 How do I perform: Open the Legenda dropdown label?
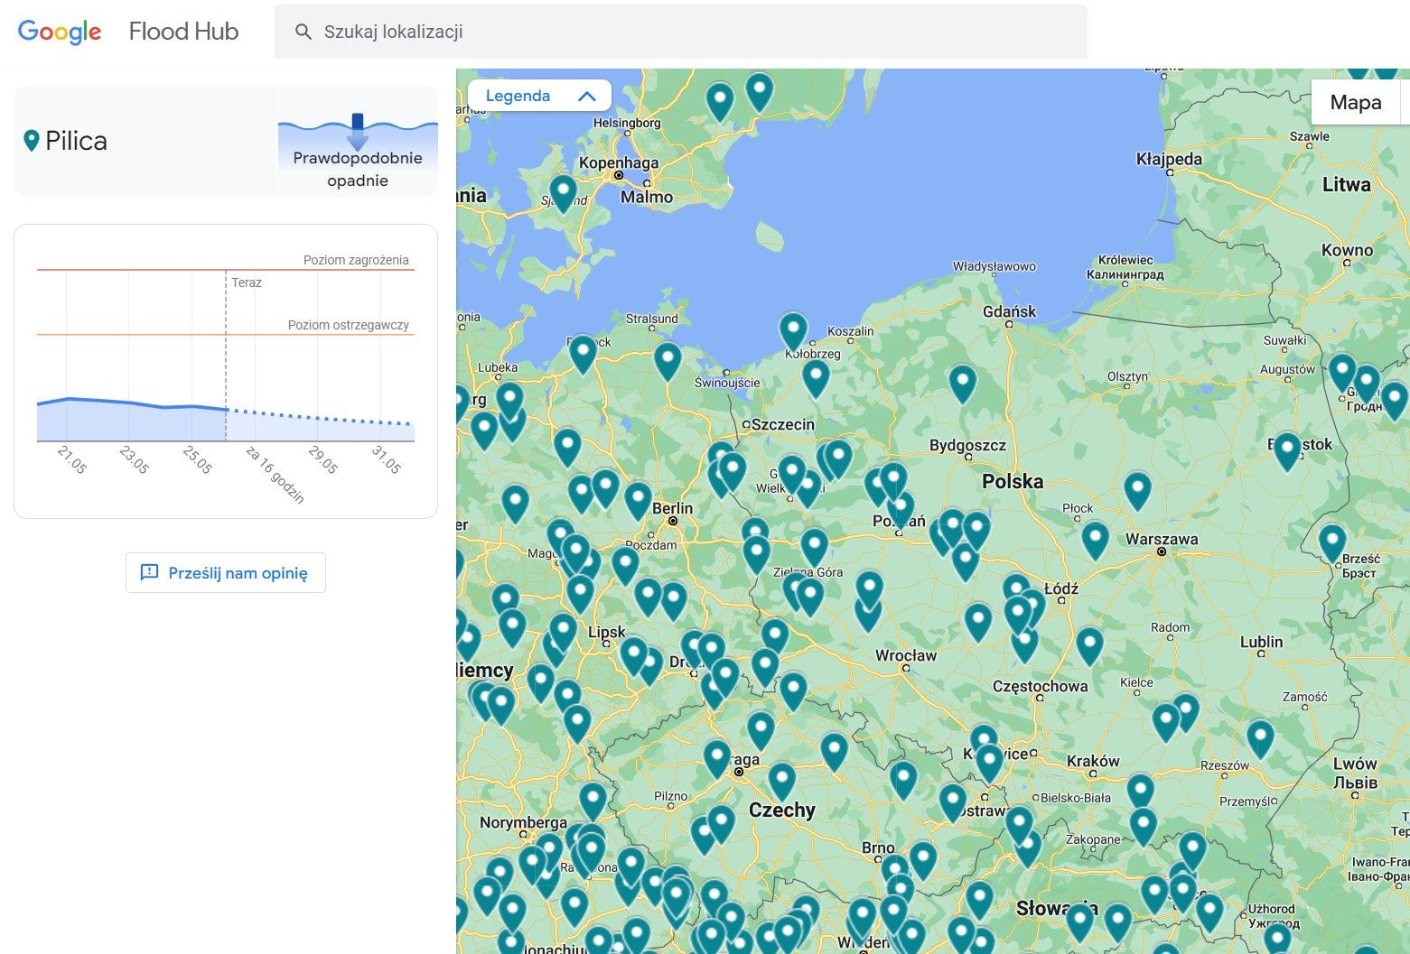[x=518, y=96]
